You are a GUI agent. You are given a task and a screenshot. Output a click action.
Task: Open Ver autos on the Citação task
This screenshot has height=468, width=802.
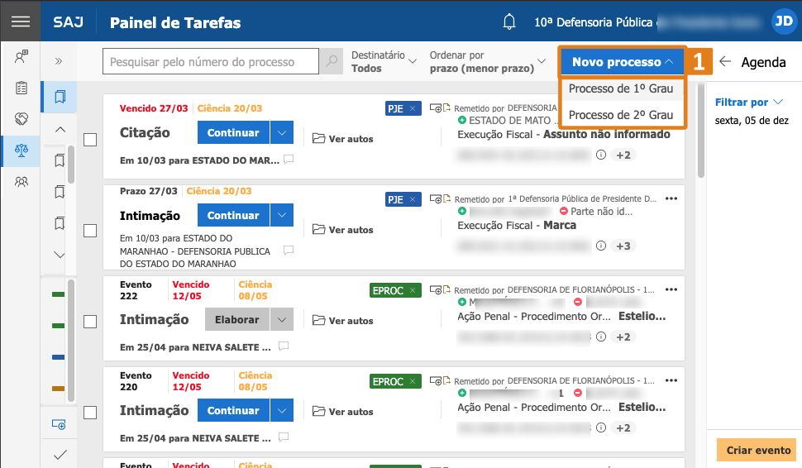click(342, 139)
